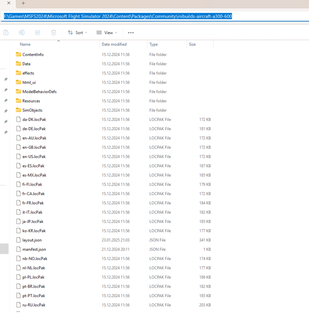Click the Delete trash icon
Image resolution: width=309 pixels, height=316 pixels.
[53, 32]
